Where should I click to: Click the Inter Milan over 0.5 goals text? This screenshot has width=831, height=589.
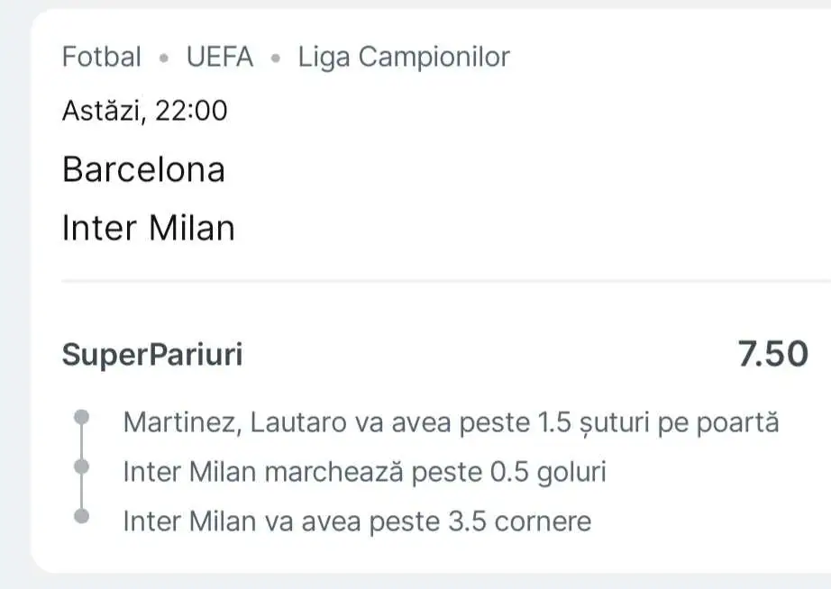pos(364,471)
